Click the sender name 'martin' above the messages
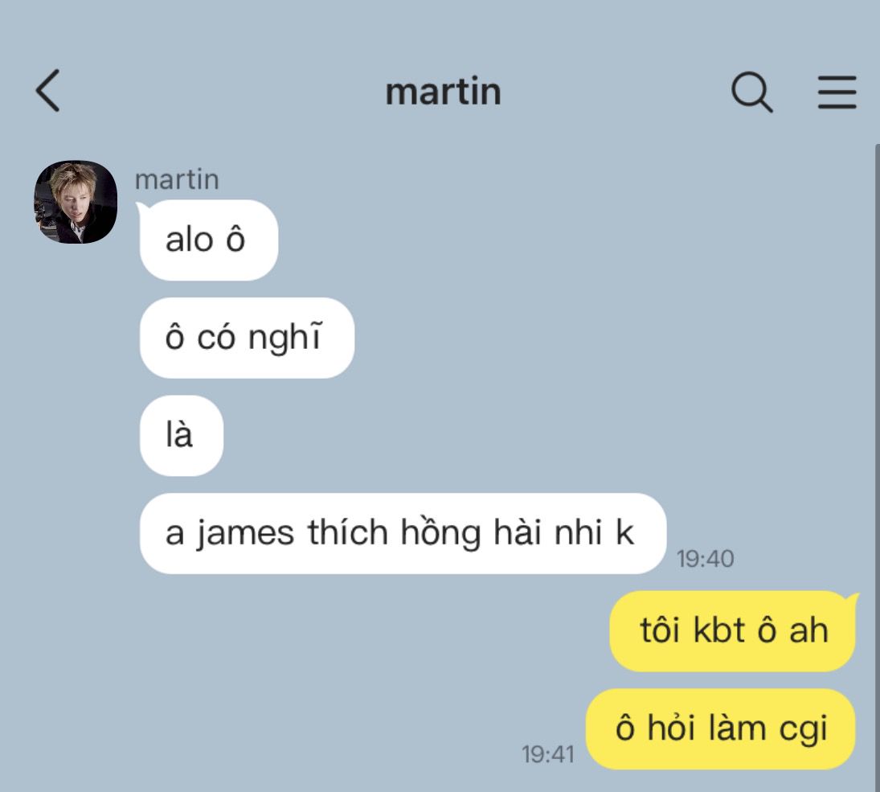 [x=177, y=180]
